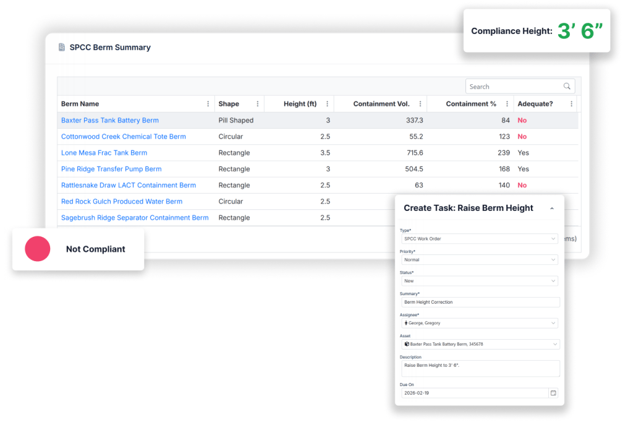Open Lone Mesa Frac Tank Berm link
633x430 pixels.
pyautogui.click(x=104, y=153)
